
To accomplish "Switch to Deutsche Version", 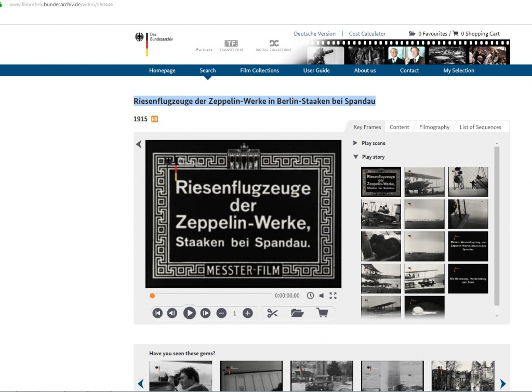I will click(314, 34).
